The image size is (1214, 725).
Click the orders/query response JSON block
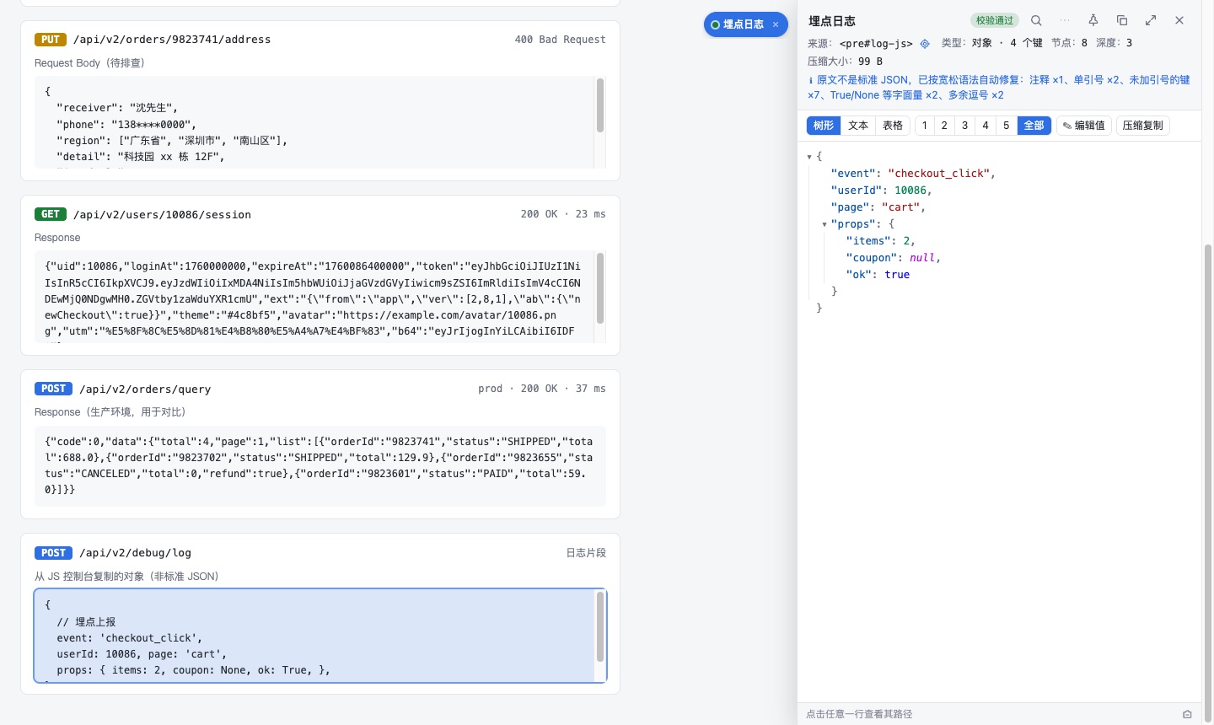[320, 465]
